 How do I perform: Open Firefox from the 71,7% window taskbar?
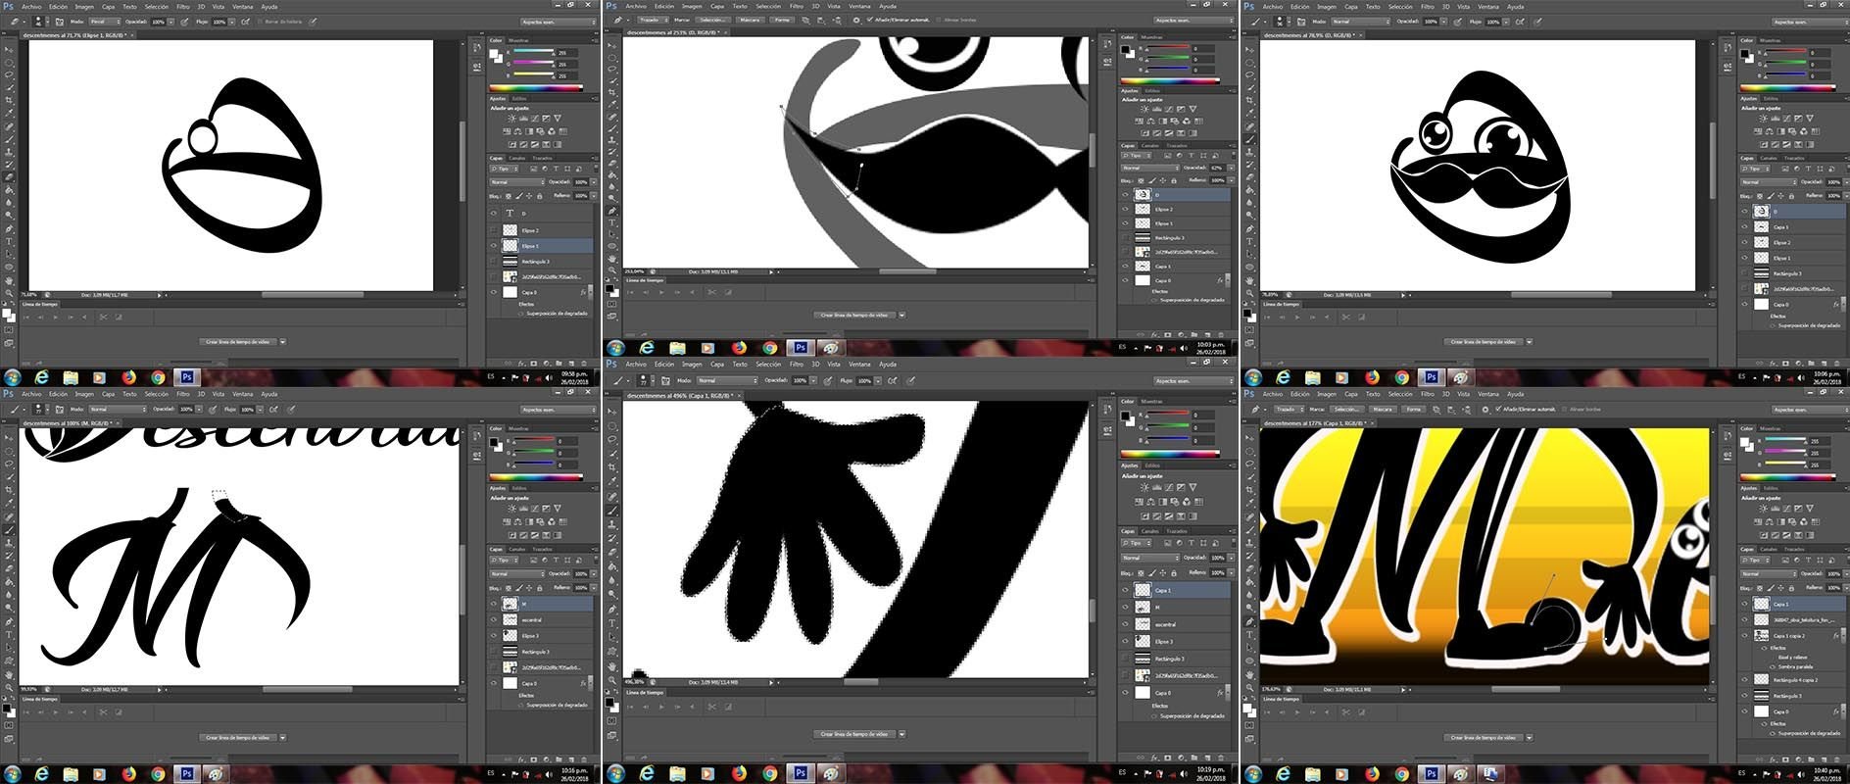128,377
